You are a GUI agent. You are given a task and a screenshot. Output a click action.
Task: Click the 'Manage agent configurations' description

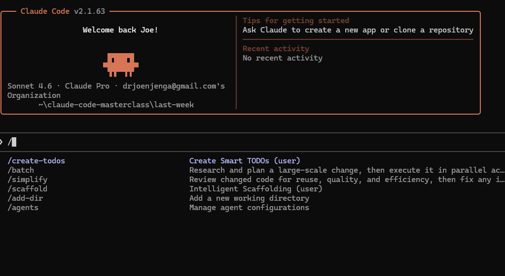click(249, 208)
